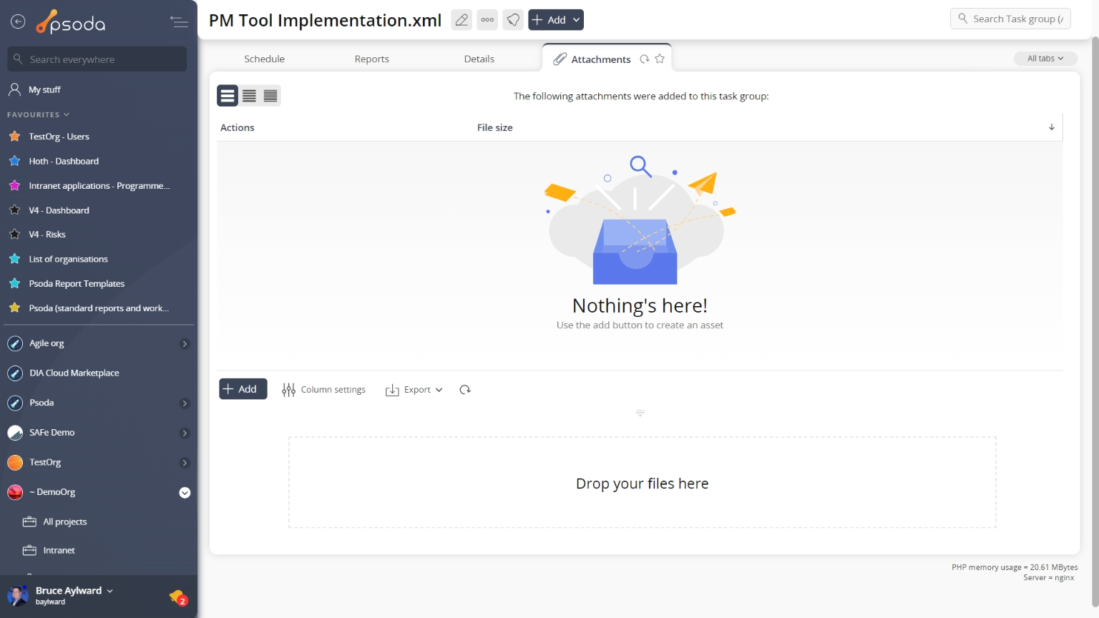Click the SAFe Demo organisation icon
The height and width of the screenshot is (618, 1099).
15,433
